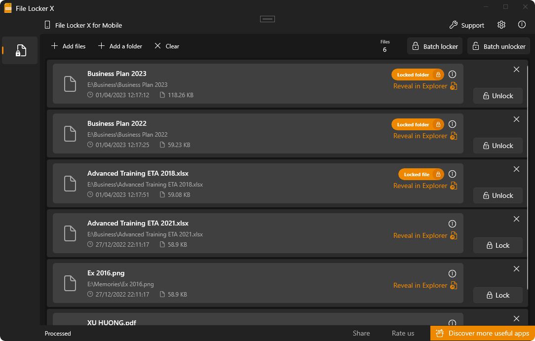
Task: Show info for Business Plan 2022
Action: [x=452, y=124]
